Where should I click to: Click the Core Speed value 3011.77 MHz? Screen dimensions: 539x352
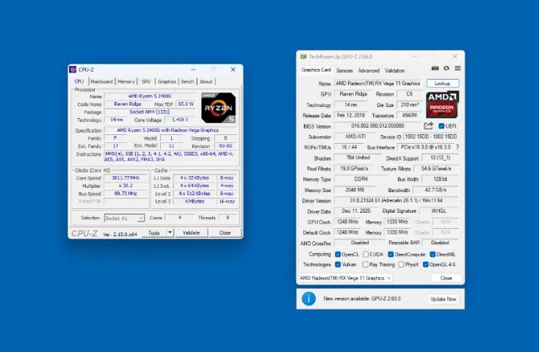tap(126, 178)
